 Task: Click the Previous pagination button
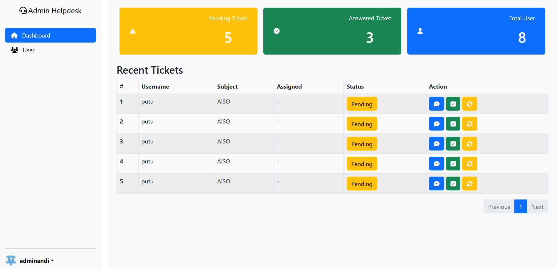coord(499,207)
